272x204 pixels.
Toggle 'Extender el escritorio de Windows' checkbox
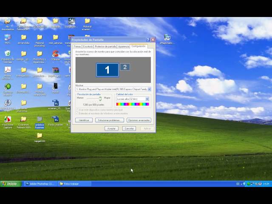pos(76,113)
